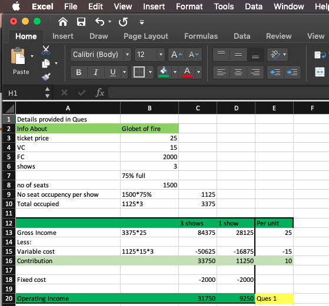This screenshot has width=329, height=306.
Task: Switch to the Draw ribbon tab
Action: coord(99,36)
